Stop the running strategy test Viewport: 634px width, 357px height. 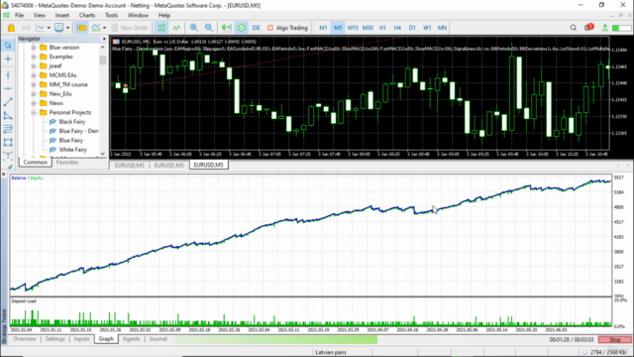point(614,339)
